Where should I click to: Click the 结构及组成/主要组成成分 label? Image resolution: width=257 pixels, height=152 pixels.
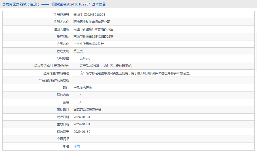coord(52,66)
